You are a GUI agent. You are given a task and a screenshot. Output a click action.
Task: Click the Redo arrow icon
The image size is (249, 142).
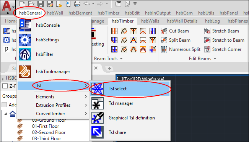(x=100, y=4)
